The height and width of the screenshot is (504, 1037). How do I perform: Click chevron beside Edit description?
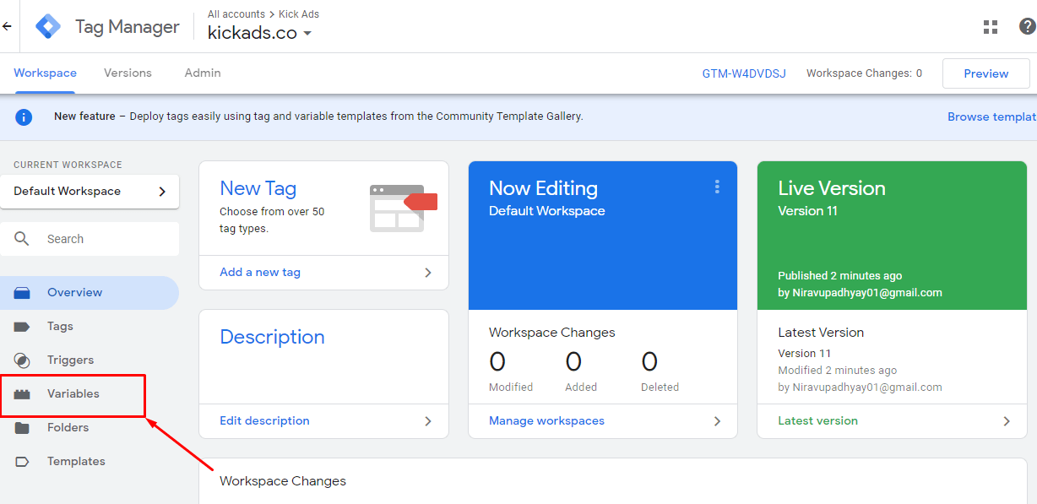[428, 421]
